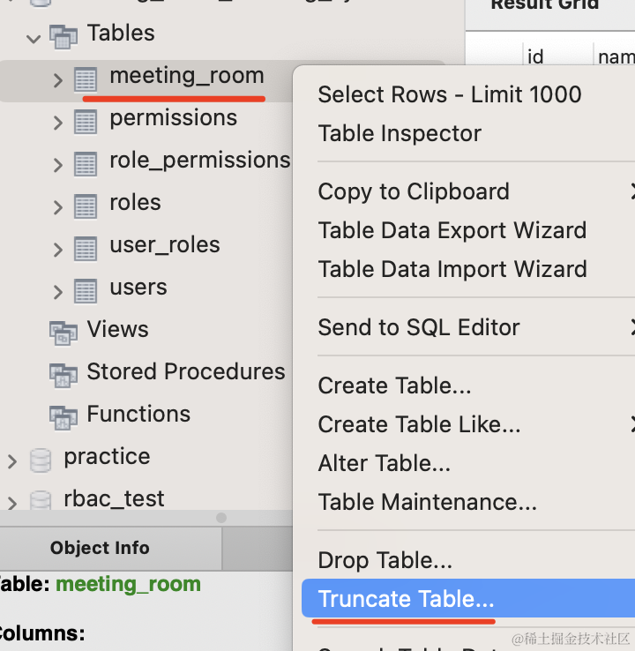Open Table Data Export Wizard
Viewport: 635px width, 651px height.
[x=452, y=230]
